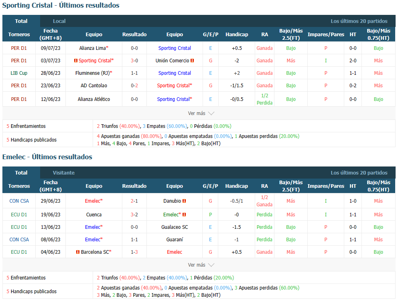Open Alianza Lima team link

click(x=92, y=48)
